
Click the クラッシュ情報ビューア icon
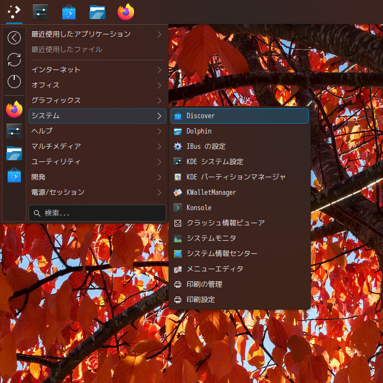178,223
